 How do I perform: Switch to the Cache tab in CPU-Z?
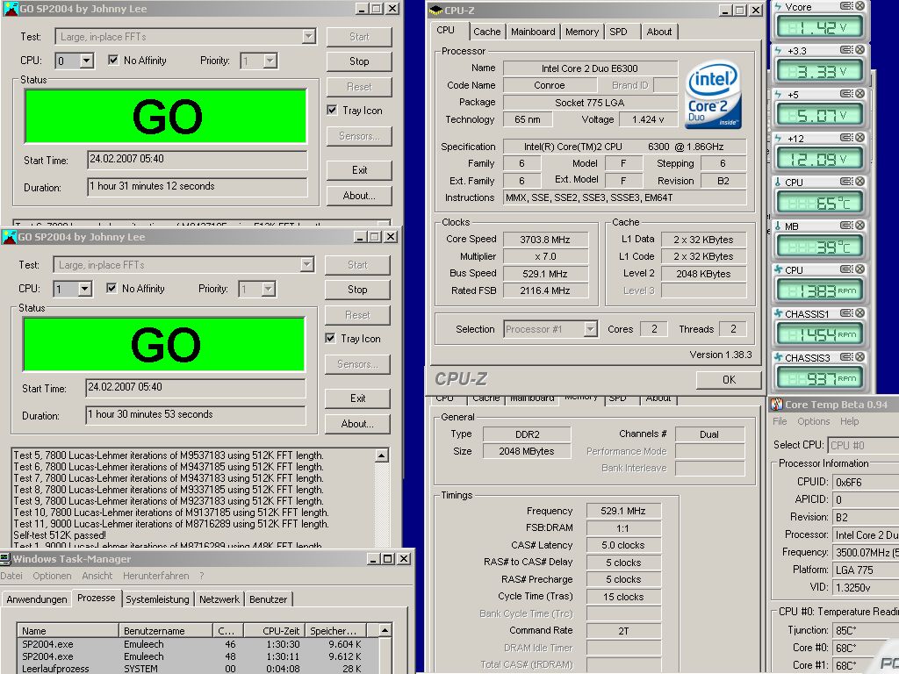(x=486, y=32)
